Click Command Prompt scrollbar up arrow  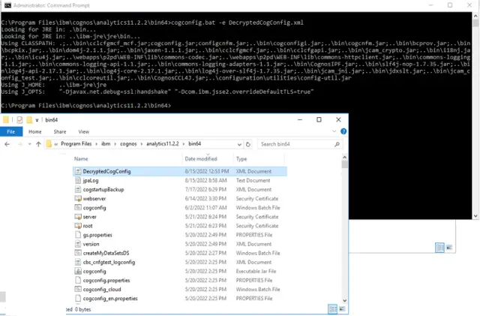coord(475,16)
